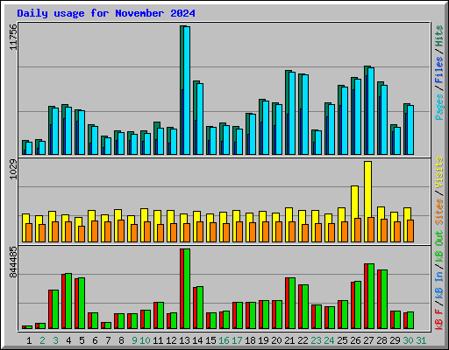The image size is (449, 350).
Task: Click the "Hits" legend label
Action: pos(438,36)
